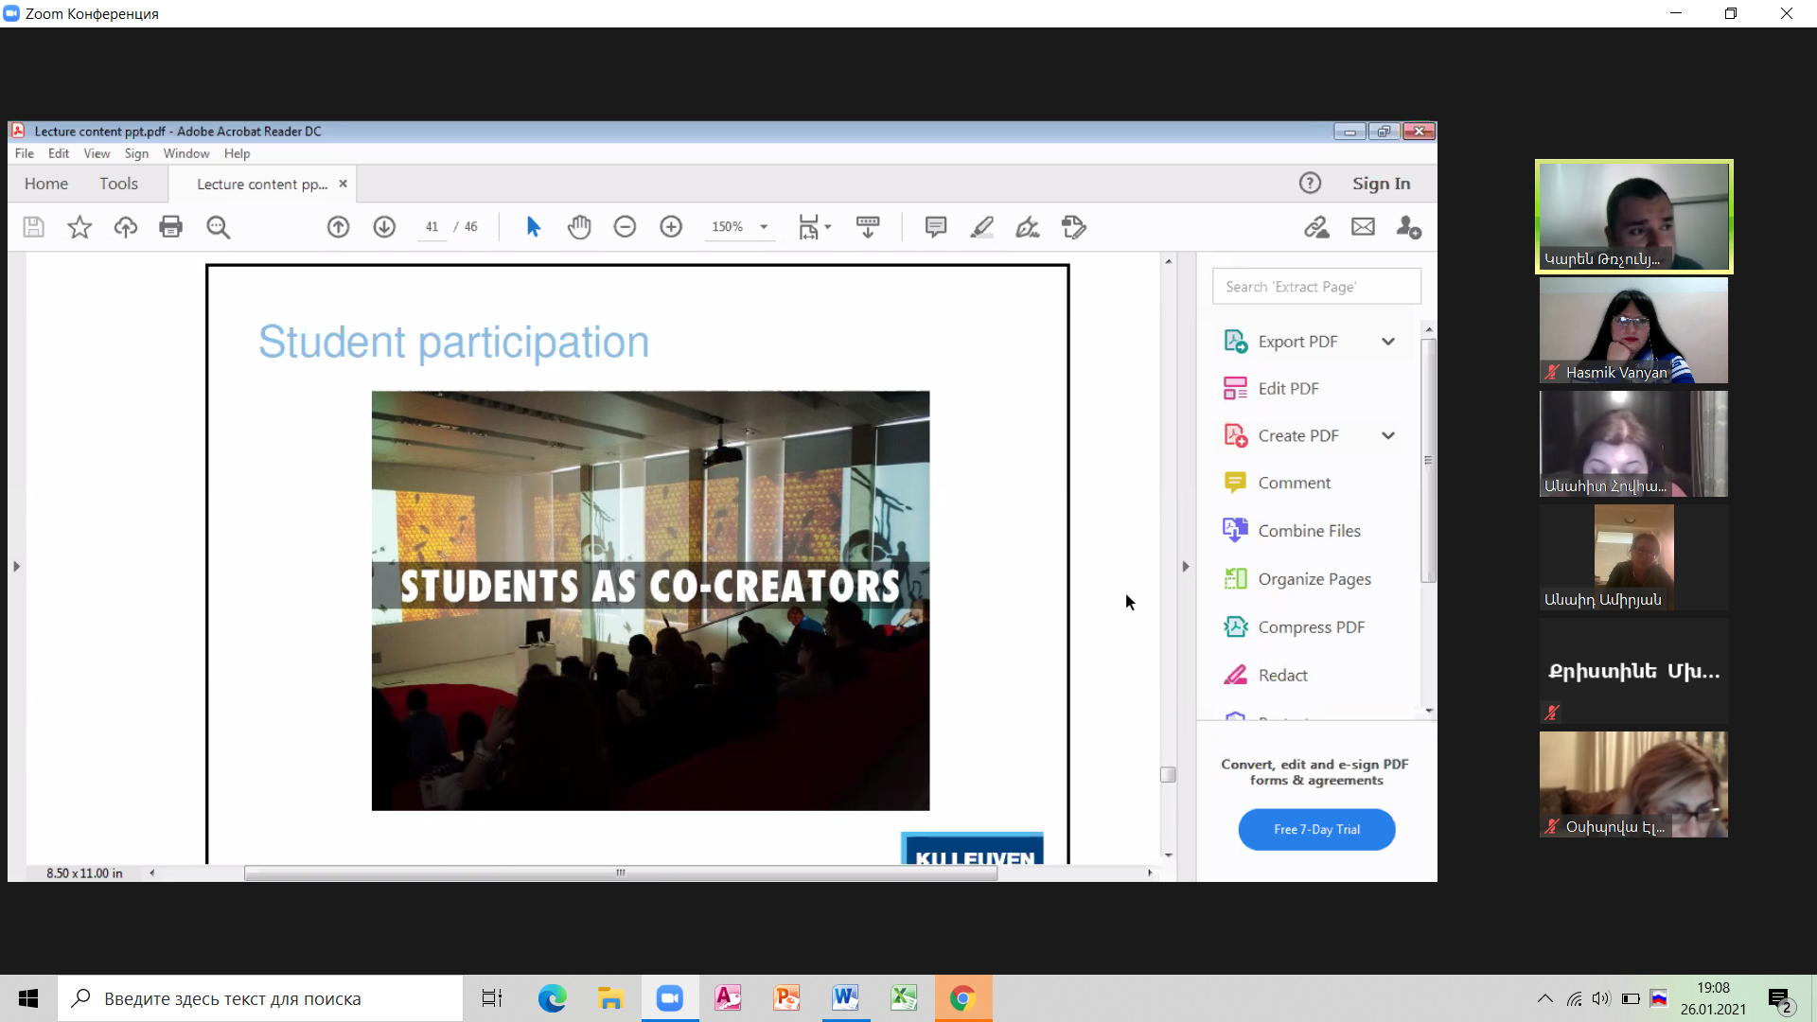Screen dimensions: 1817x1022
Task: Select the highlight text pen tool
Action: (x=982, y=227)
